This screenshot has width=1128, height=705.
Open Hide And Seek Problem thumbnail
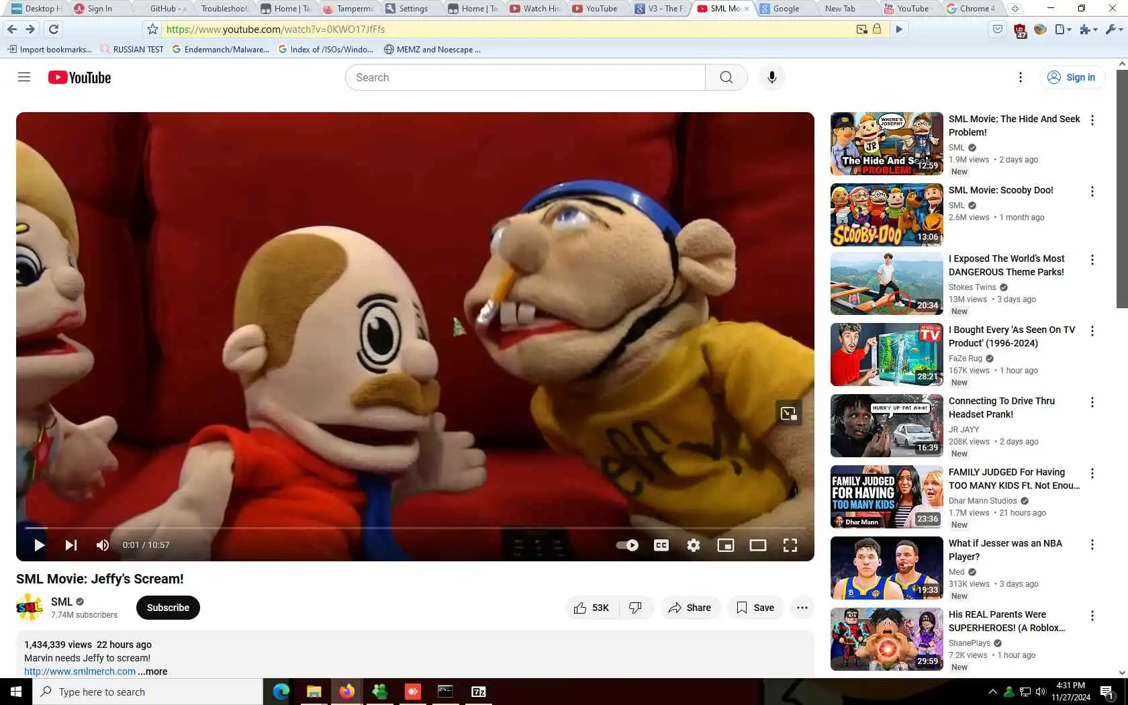(886, 144)
